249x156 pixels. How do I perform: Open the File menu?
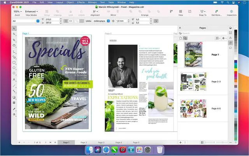34,2
